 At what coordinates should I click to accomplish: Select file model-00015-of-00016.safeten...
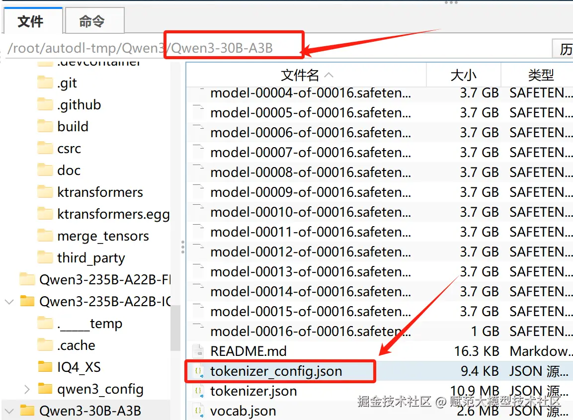point(310,312)
